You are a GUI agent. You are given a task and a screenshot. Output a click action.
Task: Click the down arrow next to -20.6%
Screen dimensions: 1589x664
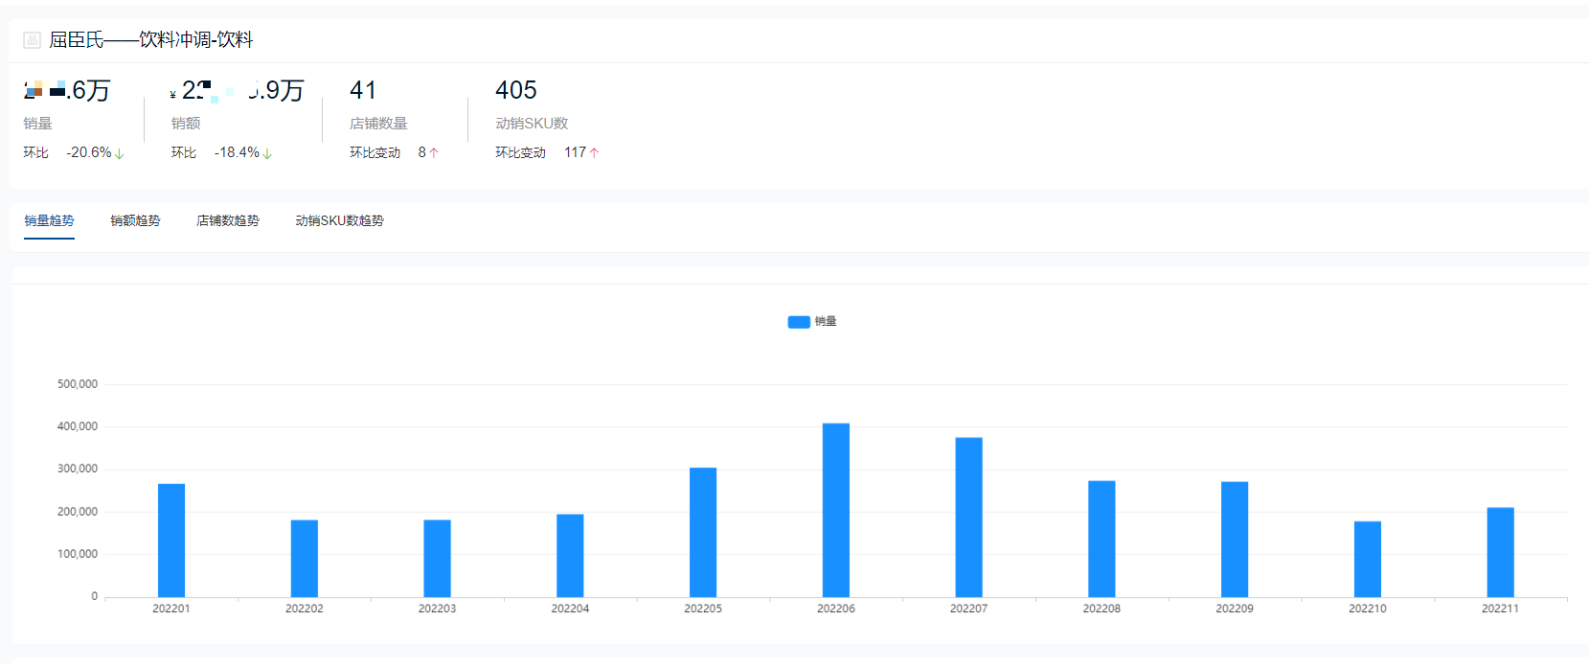tap(120, 153)
